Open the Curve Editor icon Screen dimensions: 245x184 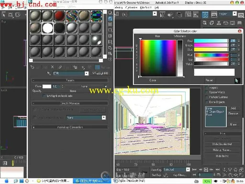pos(188,15)
